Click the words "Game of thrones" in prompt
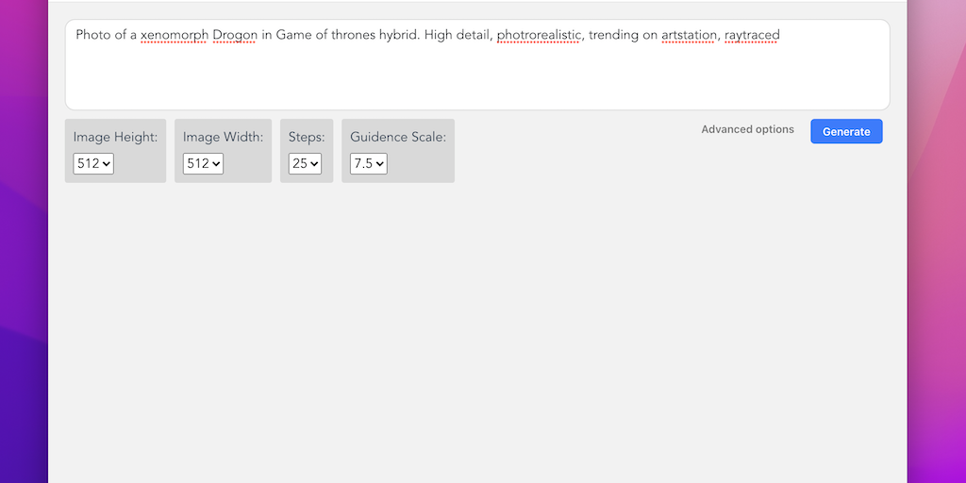 (325, 36)
